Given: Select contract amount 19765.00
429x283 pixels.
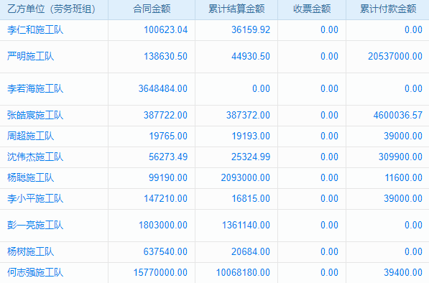Looking at the screenshot, I should pyautogui.click(x=168, y=136).
